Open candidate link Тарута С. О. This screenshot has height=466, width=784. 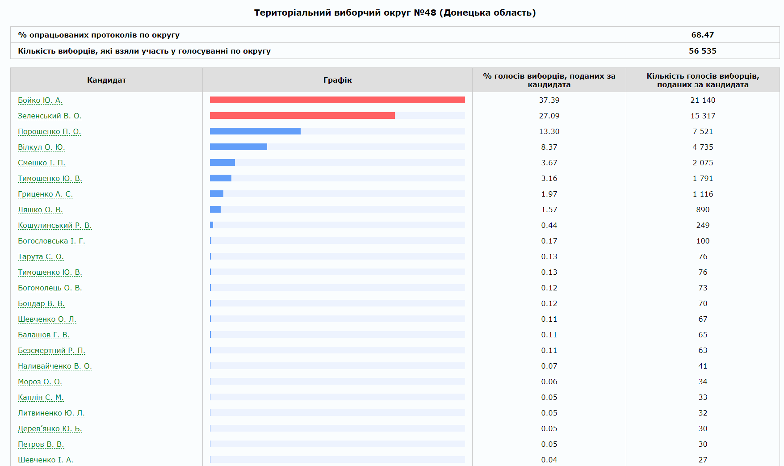41,256
